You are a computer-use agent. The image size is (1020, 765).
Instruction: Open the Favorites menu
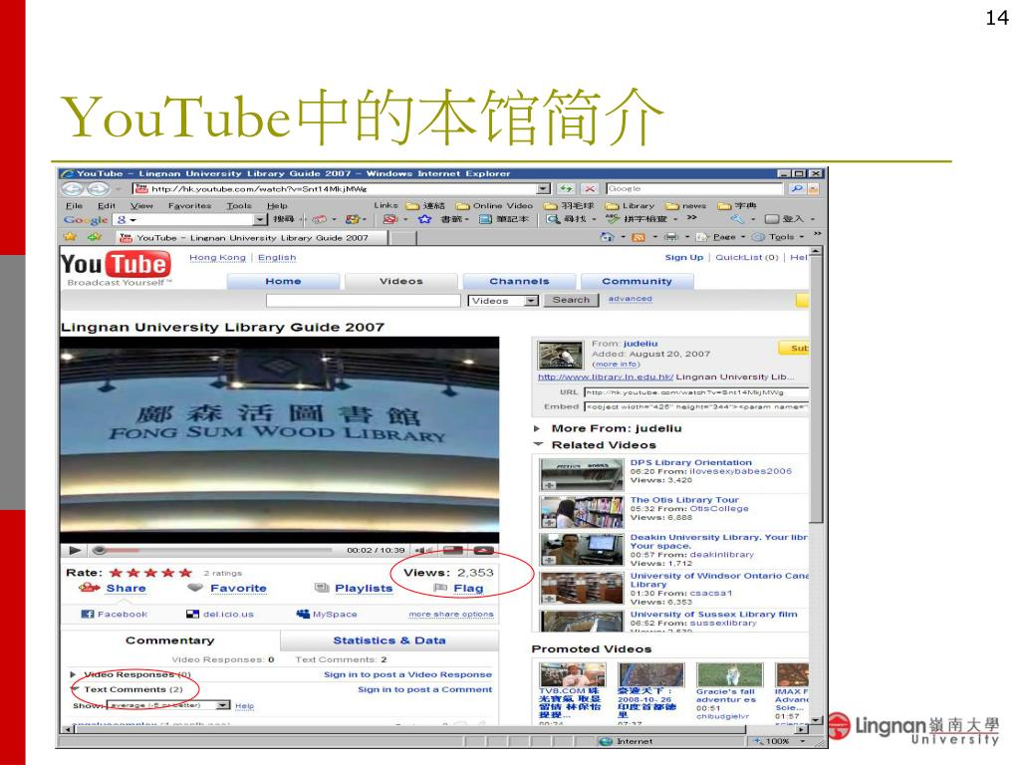[x=189, y=205]
